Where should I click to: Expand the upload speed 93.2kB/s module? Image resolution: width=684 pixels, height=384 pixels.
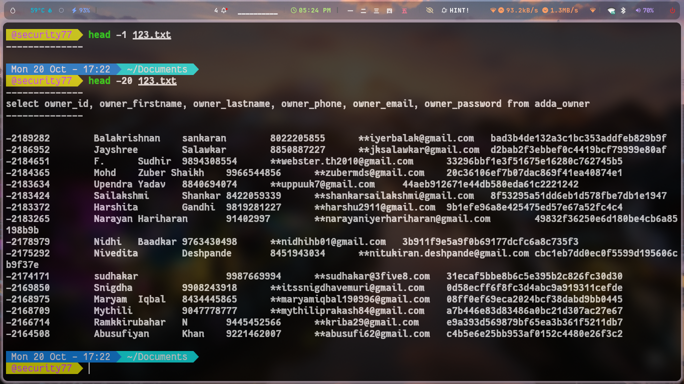[515, 10]
